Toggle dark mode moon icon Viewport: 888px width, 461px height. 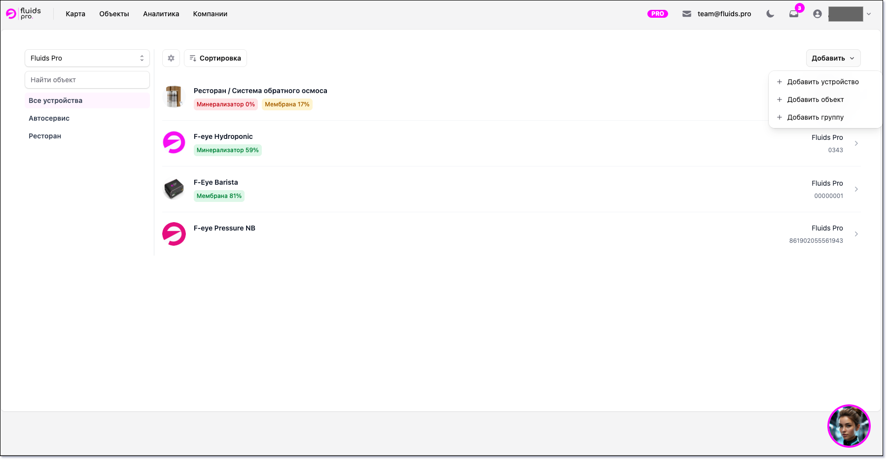click(x=770, y=14)
